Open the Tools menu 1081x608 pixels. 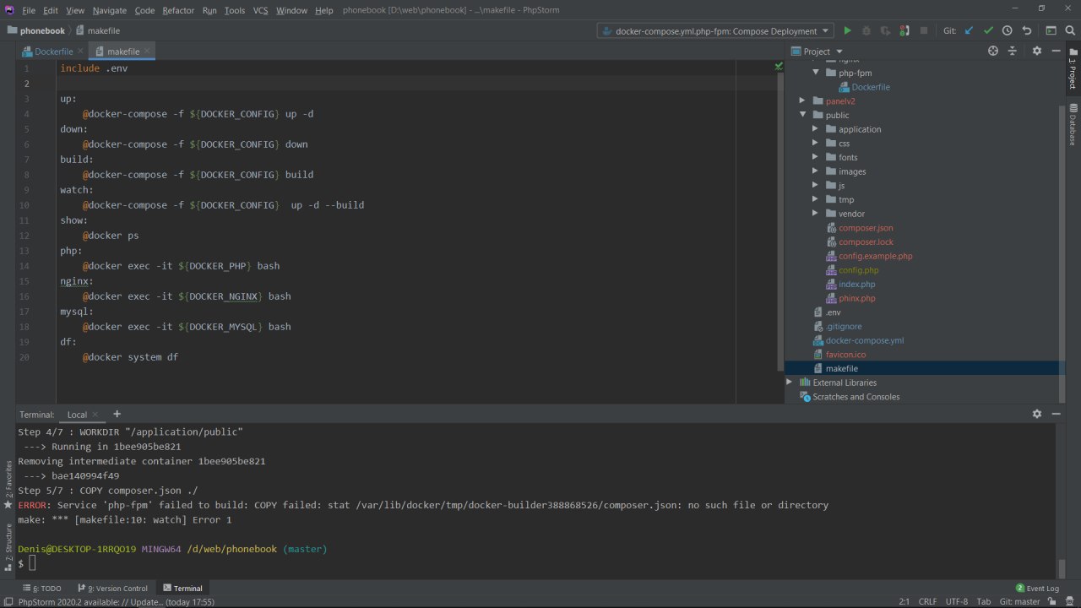pos(235,10)
